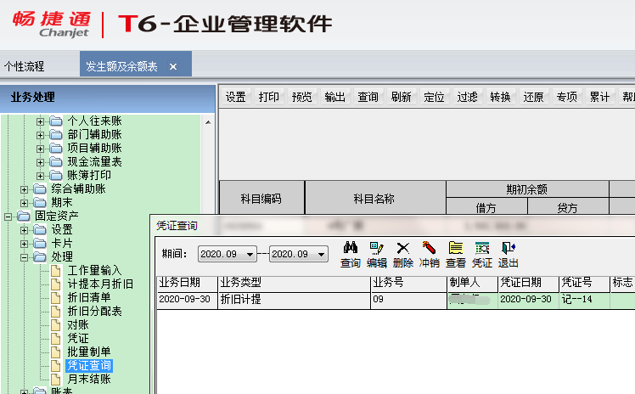Viewport: 635px width, 394px height.
Task: Collapse the 处理 tree node
Action: pyautogui.click(x=24, y=257)
